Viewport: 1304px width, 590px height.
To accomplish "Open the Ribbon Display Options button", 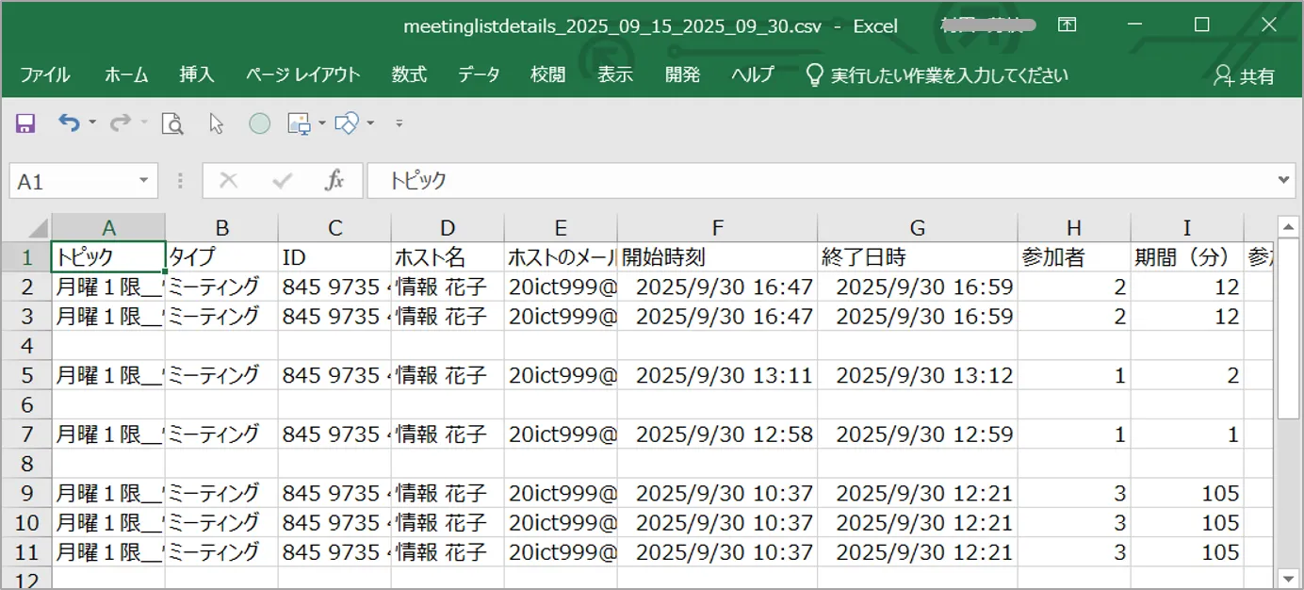I will (1067, 25).
